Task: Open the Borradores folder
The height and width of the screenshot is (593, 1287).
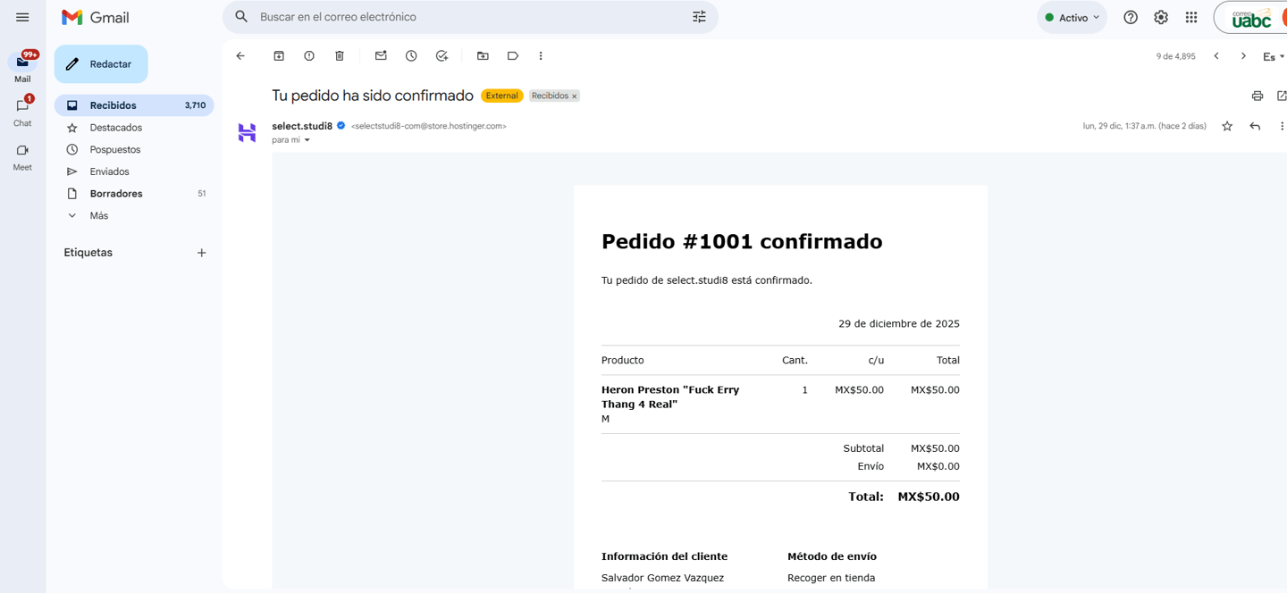Action: click(134, 194)
